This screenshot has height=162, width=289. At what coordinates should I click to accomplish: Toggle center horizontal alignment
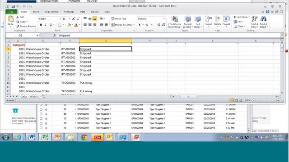pyautogui.click(x=90, y=25)
